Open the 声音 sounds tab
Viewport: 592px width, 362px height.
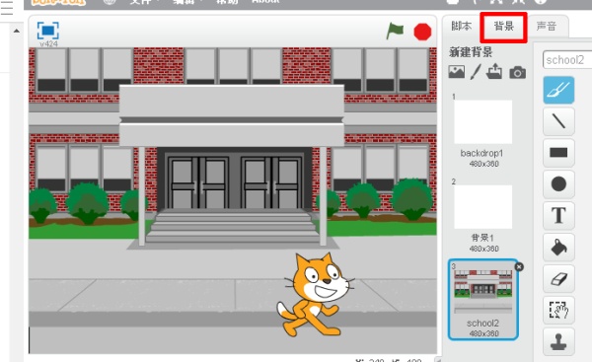(x=547, y=26)
